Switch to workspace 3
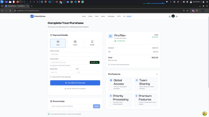 click(34, 2)
